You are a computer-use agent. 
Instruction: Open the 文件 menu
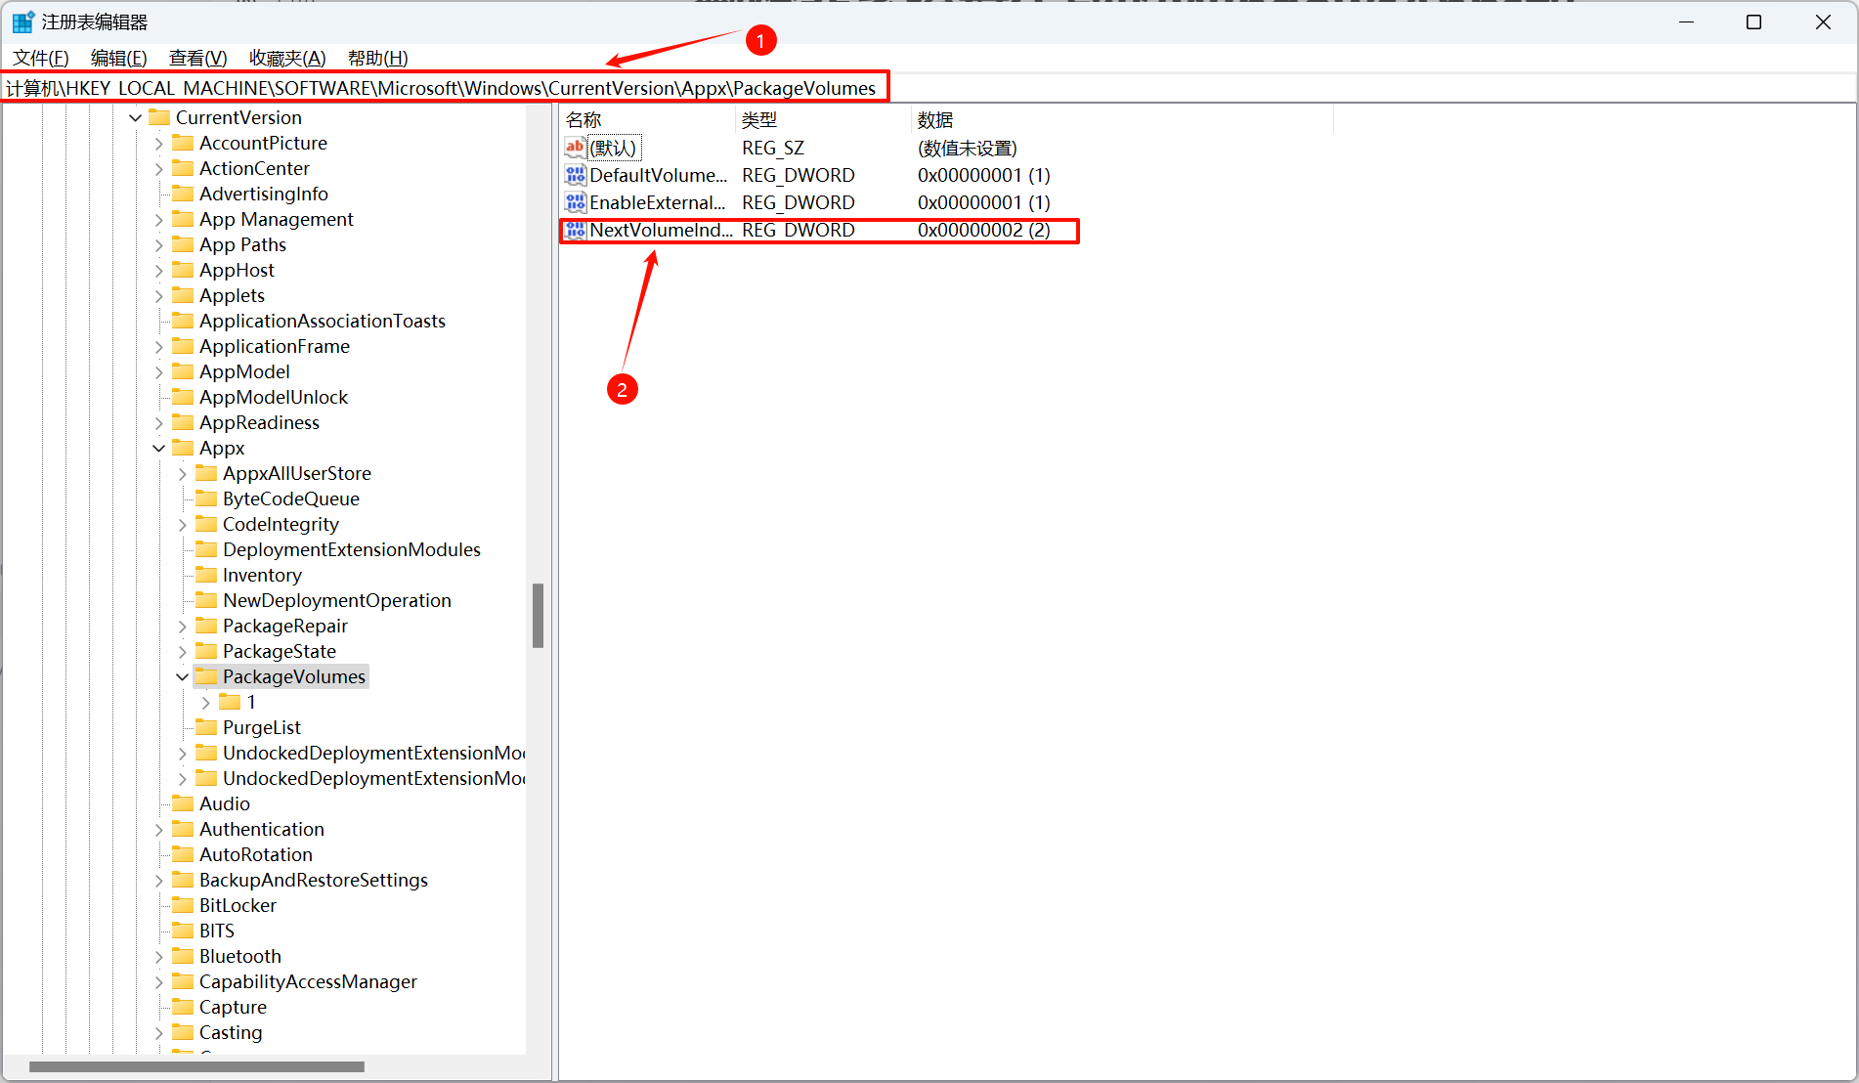39,58
